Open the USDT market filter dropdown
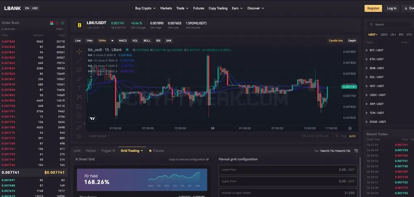Viewport: 414px width, 197px height. (373, 35)
